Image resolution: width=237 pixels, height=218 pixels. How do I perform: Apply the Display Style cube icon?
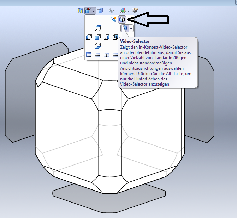[100, 11]
